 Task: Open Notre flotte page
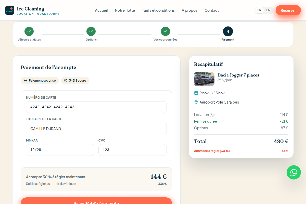125,10
